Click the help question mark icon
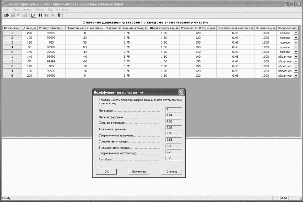Screen dimensions: 303x202 point(59,15)
